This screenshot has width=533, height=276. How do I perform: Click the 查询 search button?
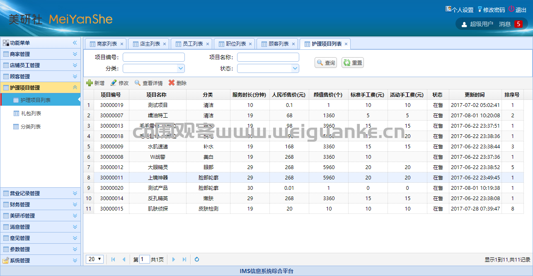coord(326,63)
